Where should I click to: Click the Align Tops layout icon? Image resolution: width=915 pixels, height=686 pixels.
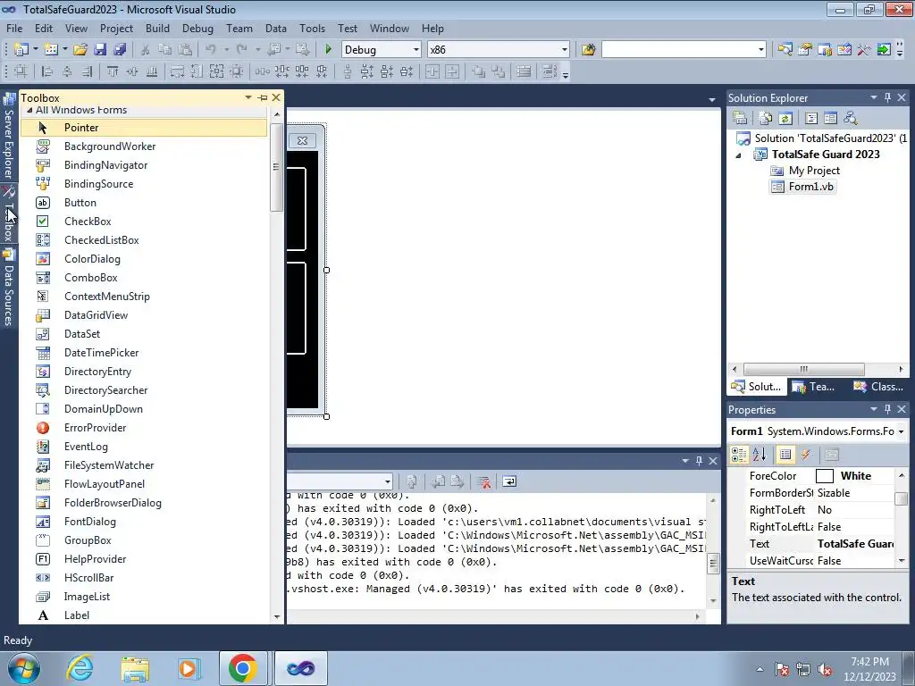click(113, 71)
